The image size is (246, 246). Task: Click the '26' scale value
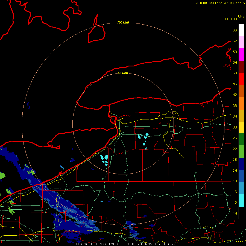tap(235, 138)
